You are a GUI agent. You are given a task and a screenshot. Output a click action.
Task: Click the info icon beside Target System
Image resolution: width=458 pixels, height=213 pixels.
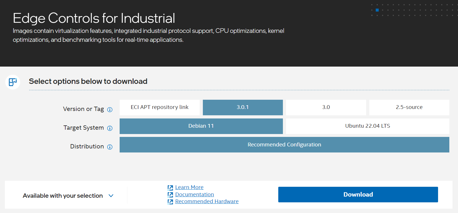[110, 128]
